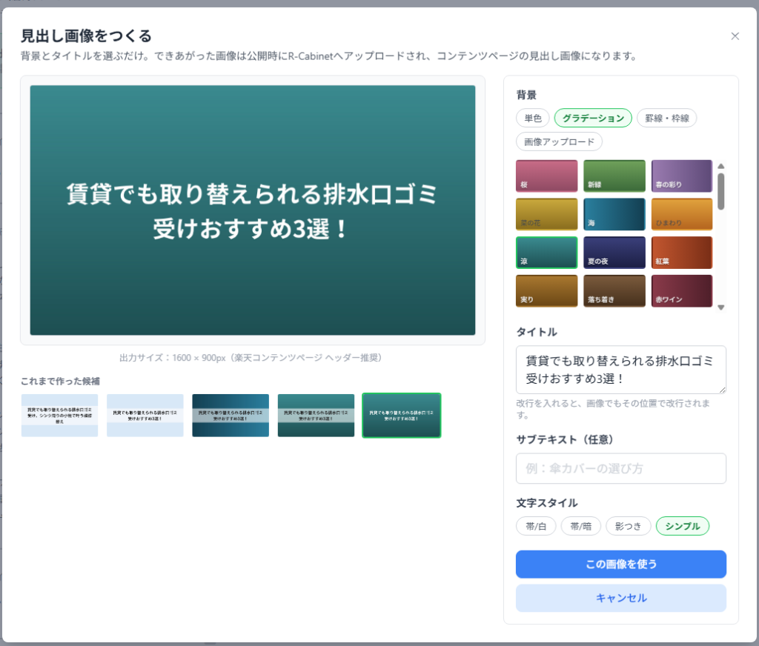This screenshot has height=646, width=759.
Task: Pick the 赤ワイン wine gradient swatch
Action: 682,291
